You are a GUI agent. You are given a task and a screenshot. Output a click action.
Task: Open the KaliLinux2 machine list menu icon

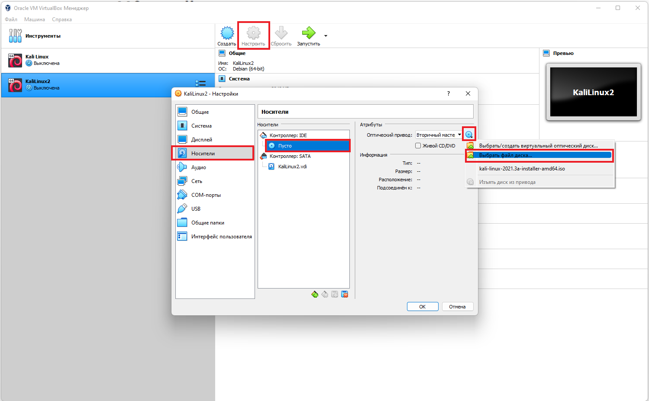click(x=200, y=83)
